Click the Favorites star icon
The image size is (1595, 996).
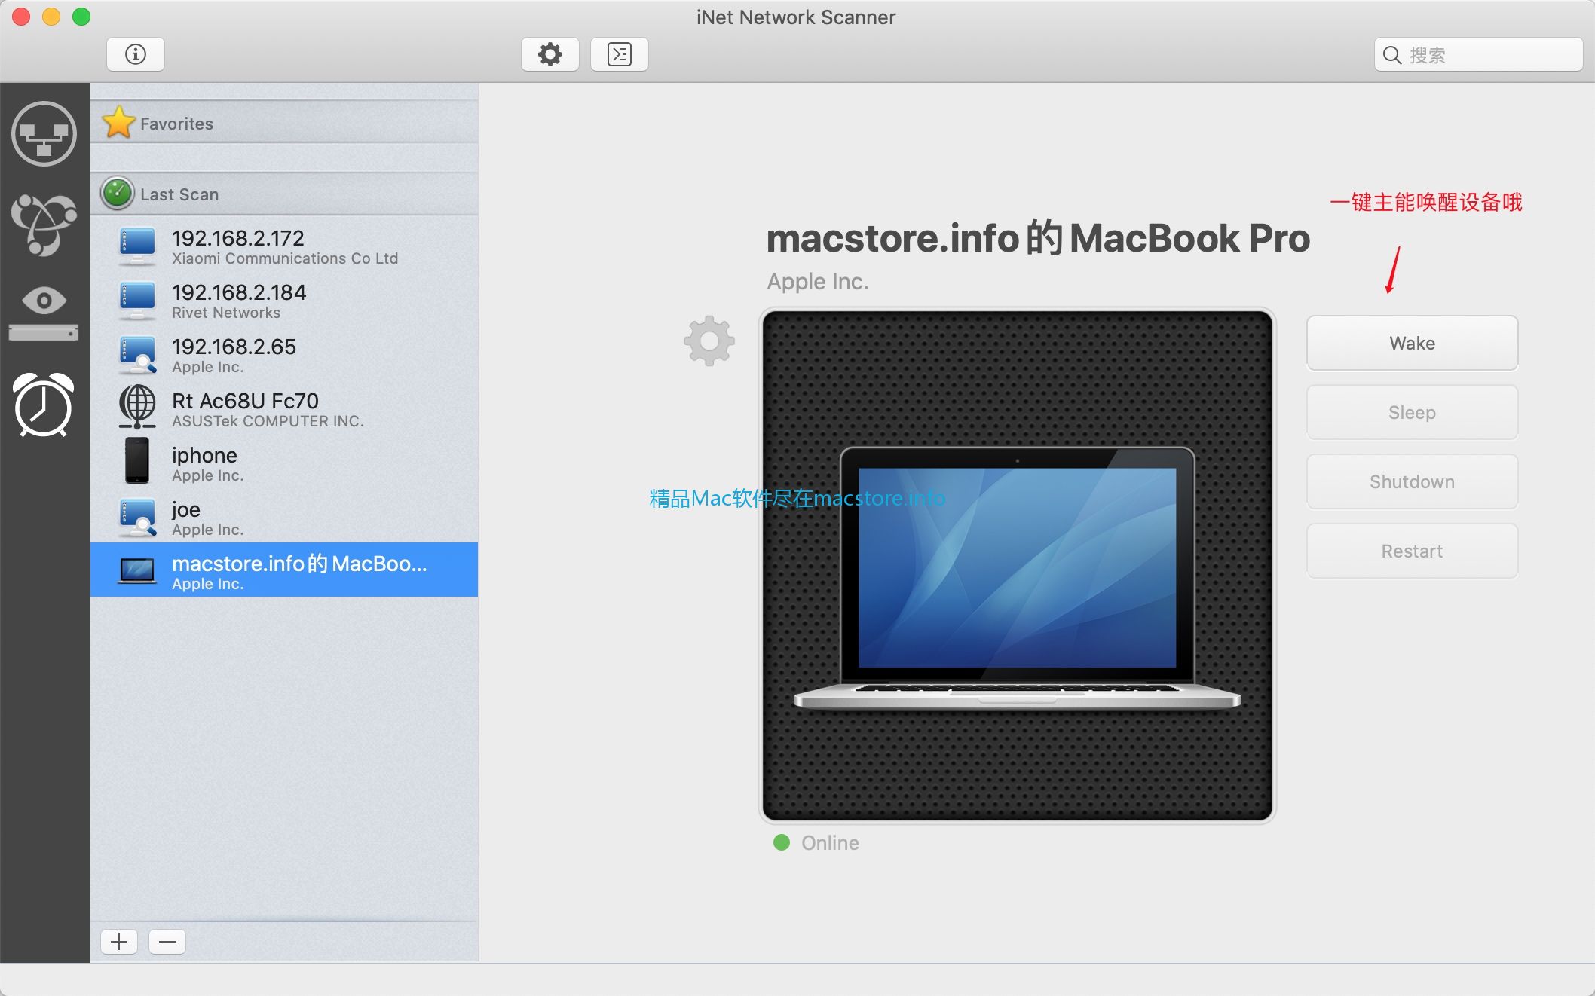(x=119, y=122)
